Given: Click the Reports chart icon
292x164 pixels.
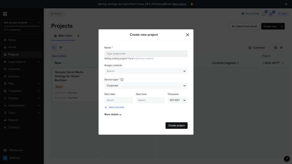Looking at the screenshot, I should (5, 120).
